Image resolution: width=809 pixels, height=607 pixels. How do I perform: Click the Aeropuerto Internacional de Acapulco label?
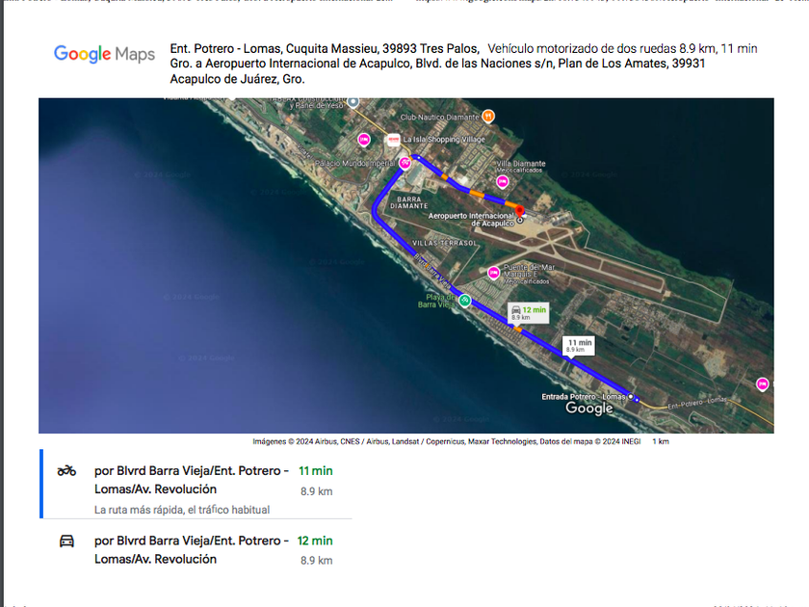pos(471,220)
